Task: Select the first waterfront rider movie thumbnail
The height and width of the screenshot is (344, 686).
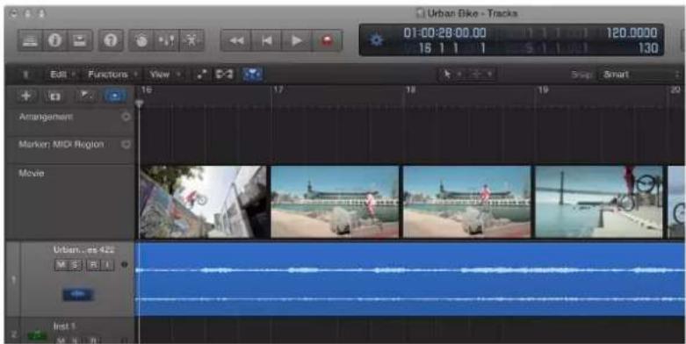Action: pos(336,202)
